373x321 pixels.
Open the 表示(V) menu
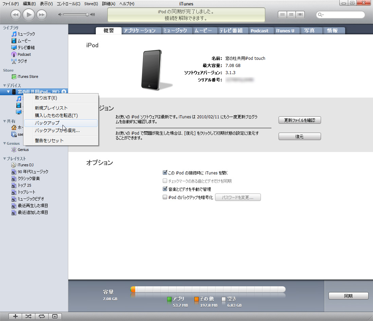tap(46, 4)
